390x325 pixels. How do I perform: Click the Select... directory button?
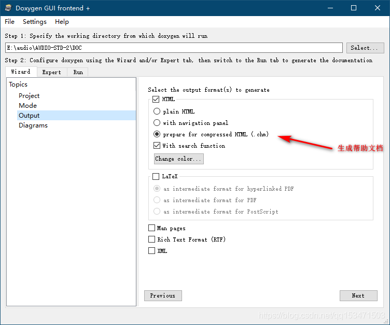tap(365, 48)
